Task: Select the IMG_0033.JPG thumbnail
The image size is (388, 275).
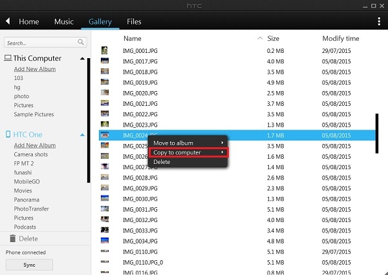Action: [x=105, y=230]
